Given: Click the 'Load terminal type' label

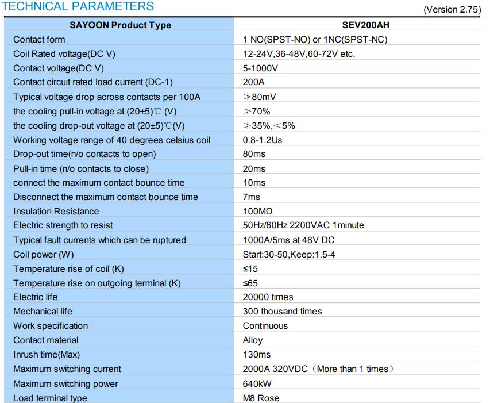Looking at the screenshot, I should [x=50, y=398].
